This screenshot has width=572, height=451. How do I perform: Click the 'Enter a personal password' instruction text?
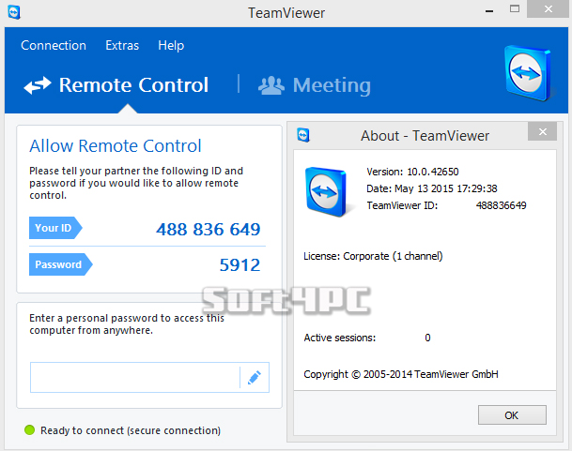(127, 323)
